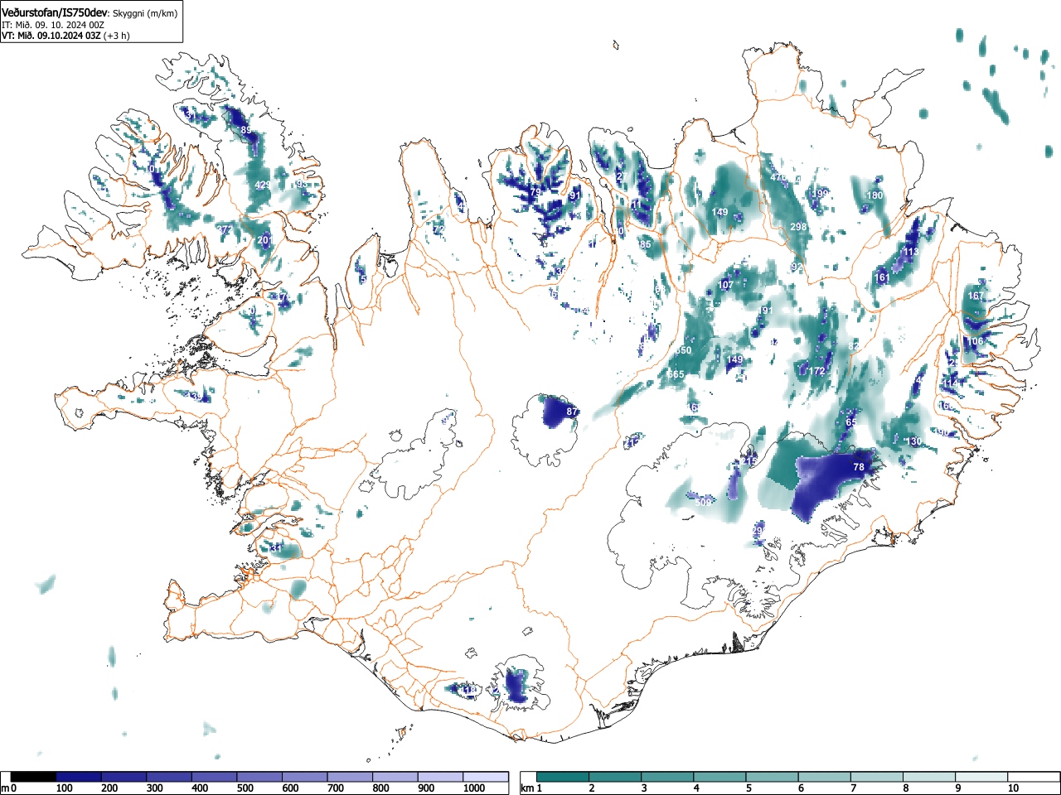Click the 400–500 m legend swatch
This screenshot has width=1061, height=795.
215,777
